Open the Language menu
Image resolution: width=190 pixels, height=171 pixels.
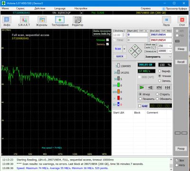tap(60, 9)
